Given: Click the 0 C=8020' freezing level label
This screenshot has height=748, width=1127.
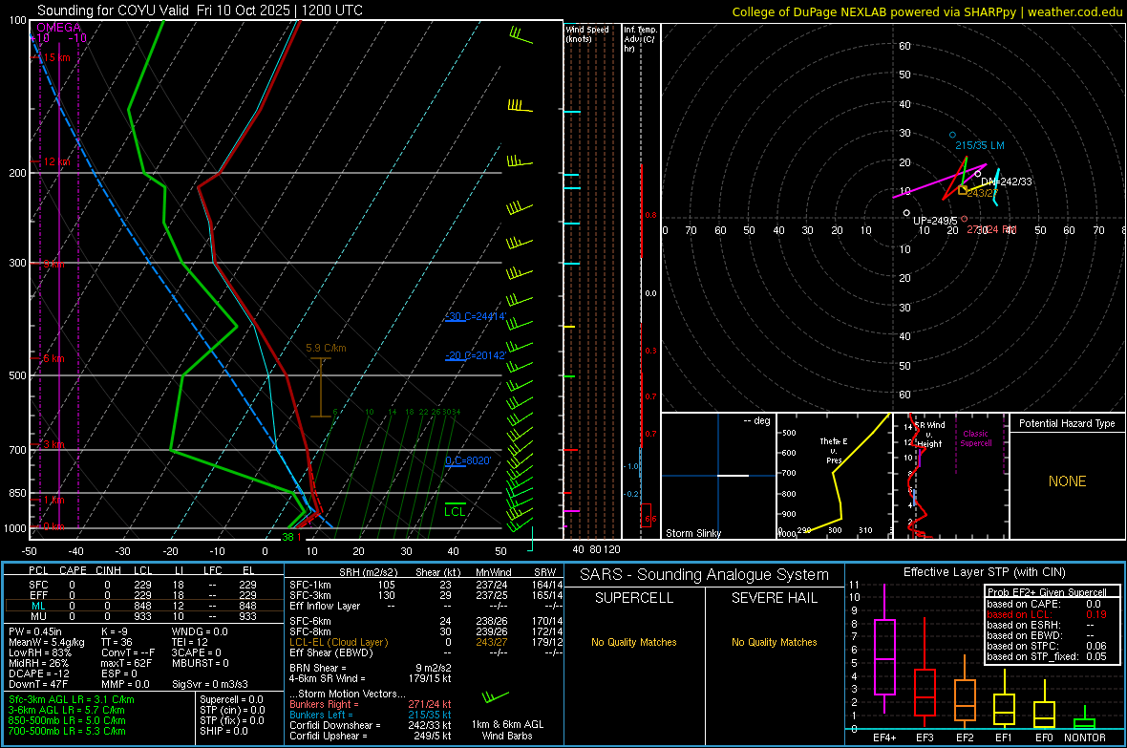Looking at the screenshot, I should tap(468, 460).
